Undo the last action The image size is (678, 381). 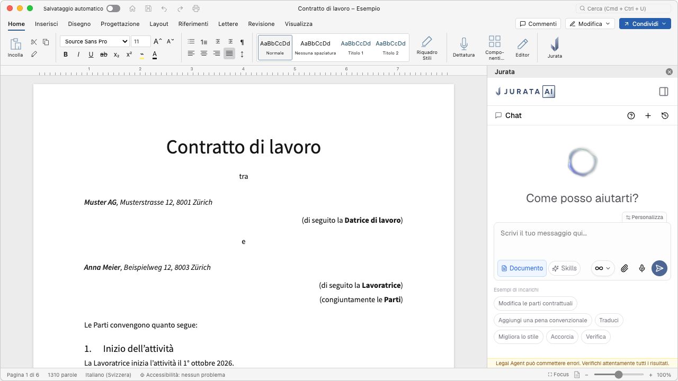tap(164, 8)
